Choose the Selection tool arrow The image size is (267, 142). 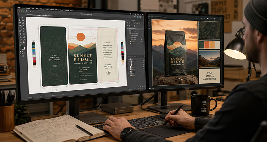pos(20,18)
